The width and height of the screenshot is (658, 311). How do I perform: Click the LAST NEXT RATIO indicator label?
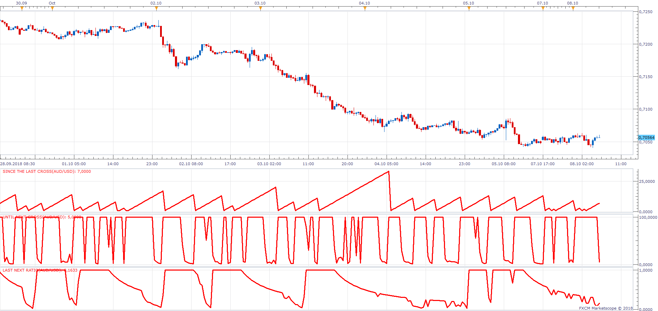click(x=40, y=270)
